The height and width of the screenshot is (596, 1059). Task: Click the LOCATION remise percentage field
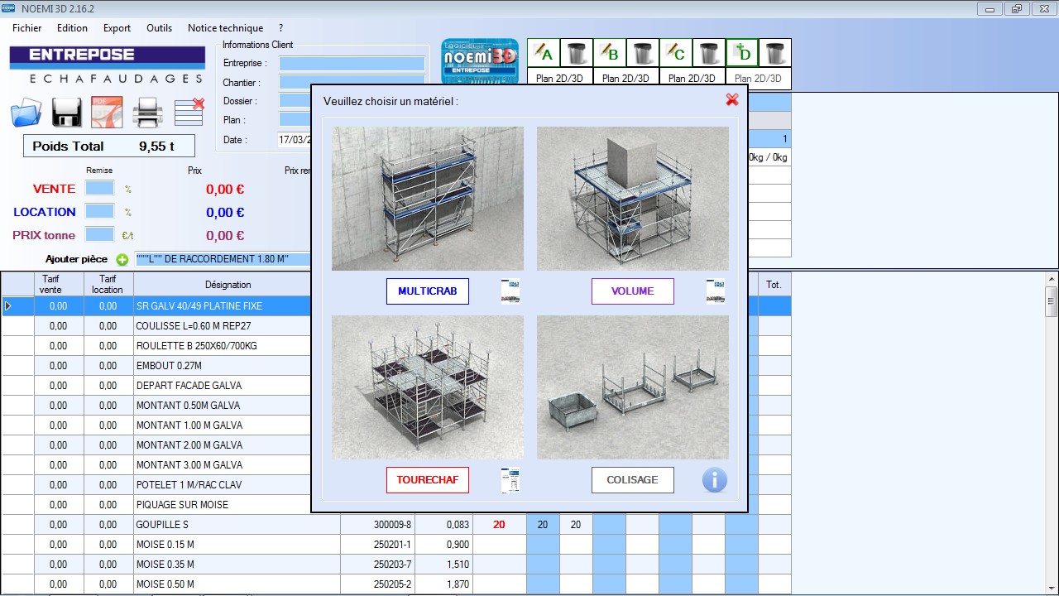click(100, 211)
